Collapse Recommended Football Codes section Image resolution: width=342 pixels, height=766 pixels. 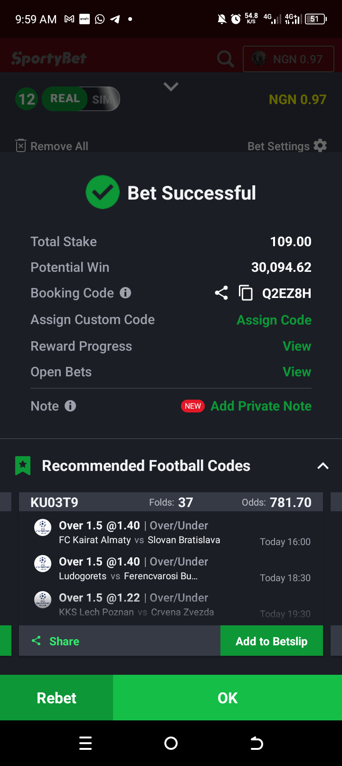point(323,466)
